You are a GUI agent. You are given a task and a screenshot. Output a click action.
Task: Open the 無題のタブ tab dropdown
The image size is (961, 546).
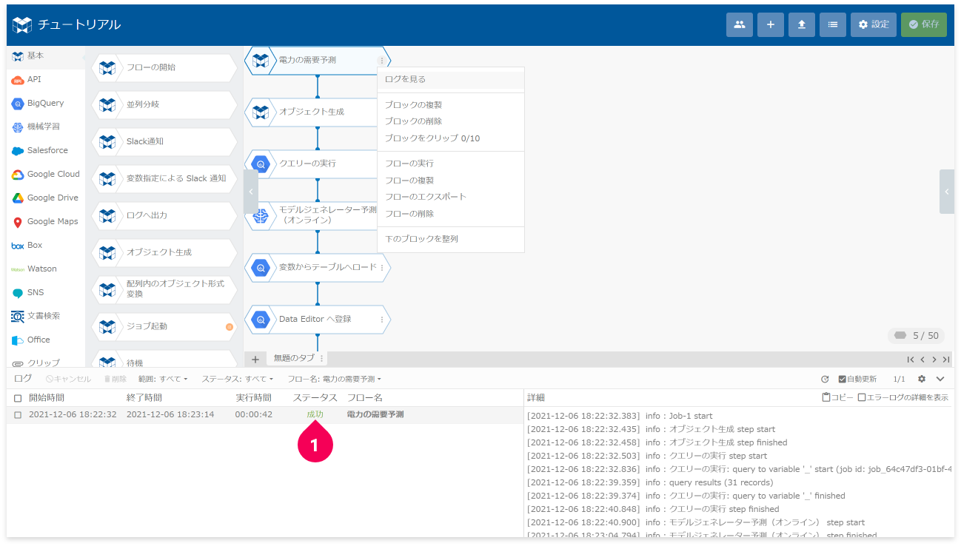321,358
